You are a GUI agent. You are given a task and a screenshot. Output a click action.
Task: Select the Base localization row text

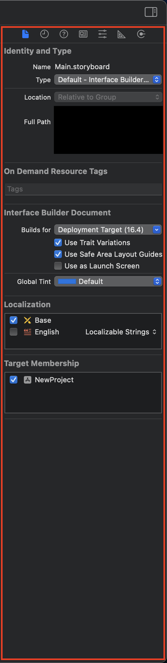[x=43, y=320]
